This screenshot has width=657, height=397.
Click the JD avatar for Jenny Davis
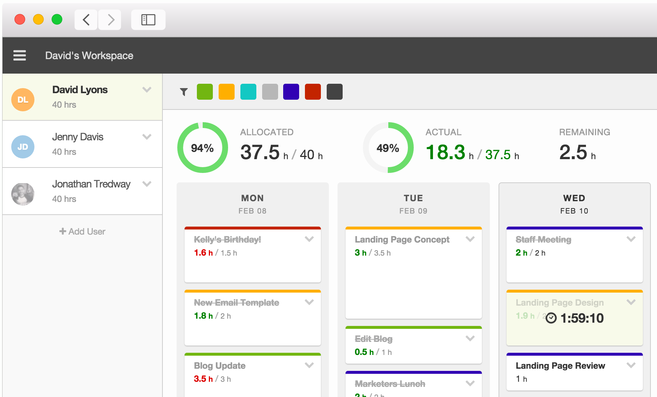click(23, 147)
